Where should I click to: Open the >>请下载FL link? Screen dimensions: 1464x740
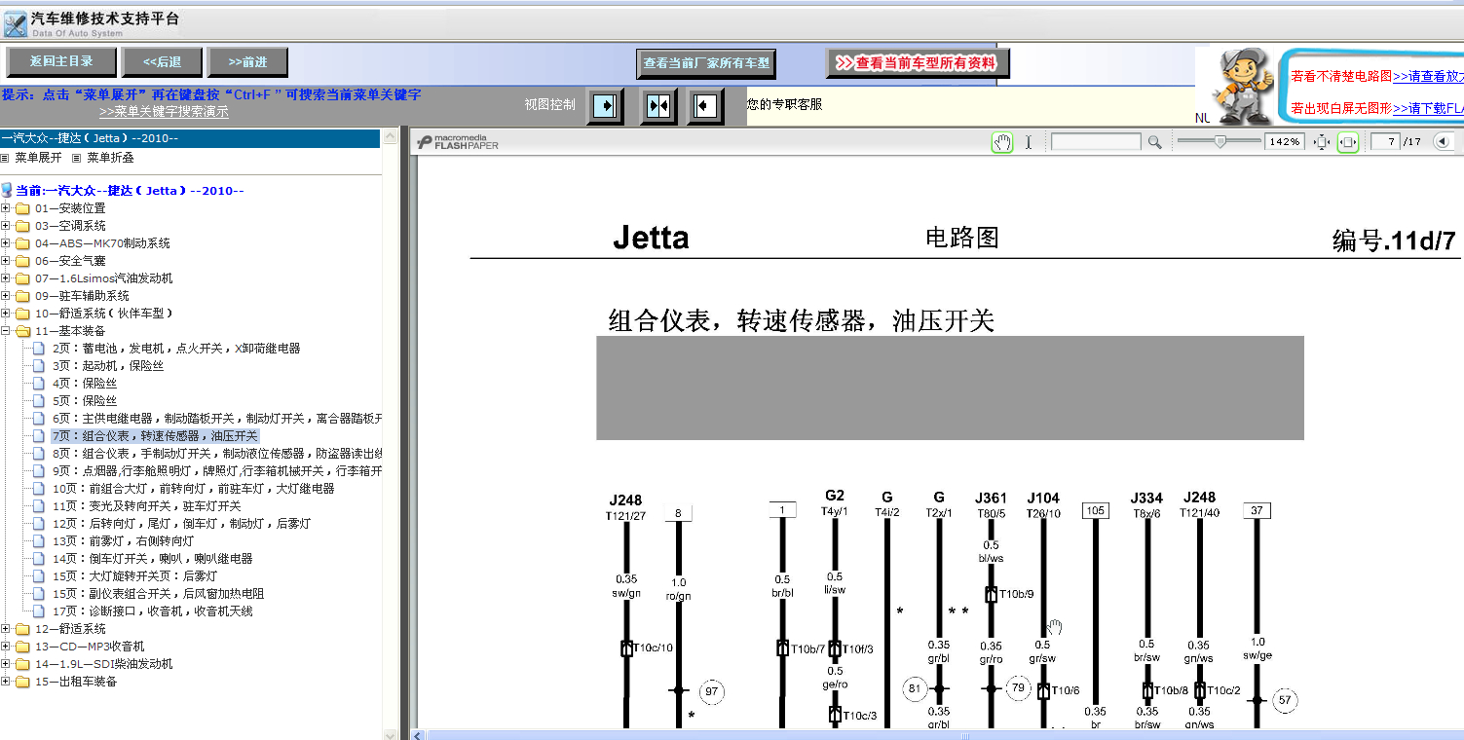tap(1428, 108)
